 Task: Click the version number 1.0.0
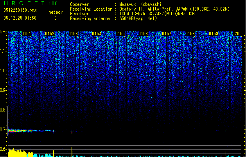[x=53, y=3]
